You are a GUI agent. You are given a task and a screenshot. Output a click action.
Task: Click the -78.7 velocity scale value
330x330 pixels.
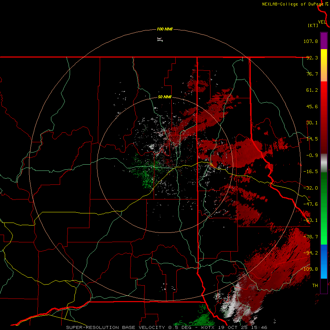[x=311, y=237]
